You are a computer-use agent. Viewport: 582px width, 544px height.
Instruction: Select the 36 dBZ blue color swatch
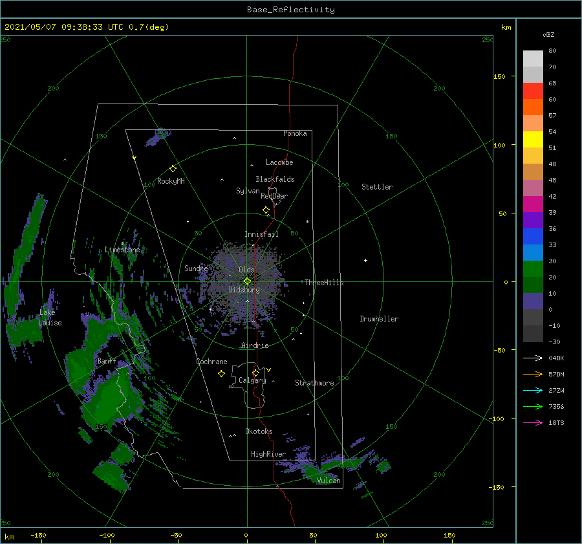(x=533, y=237)
